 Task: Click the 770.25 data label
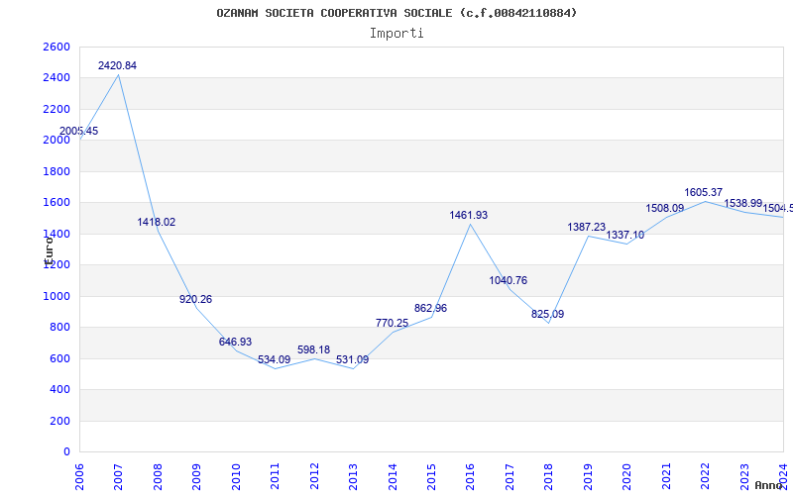tap(392, 323)
